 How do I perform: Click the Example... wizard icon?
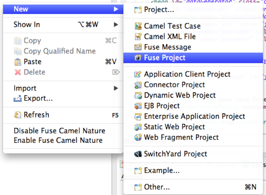(x=138, y=170)
